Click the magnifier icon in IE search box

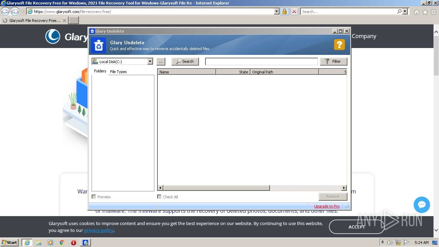pos(399,11)
